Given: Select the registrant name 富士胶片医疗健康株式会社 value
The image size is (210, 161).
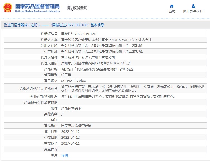Looking at the screenshot, I should click(x=106, y=40).
